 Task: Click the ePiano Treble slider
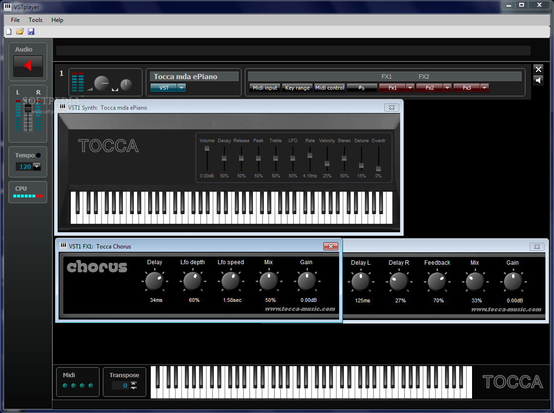276,158
